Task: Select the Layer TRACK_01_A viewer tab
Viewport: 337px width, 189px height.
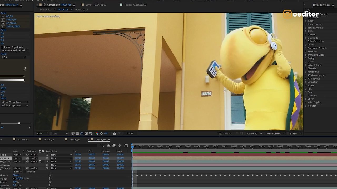Action: [96, 5]
